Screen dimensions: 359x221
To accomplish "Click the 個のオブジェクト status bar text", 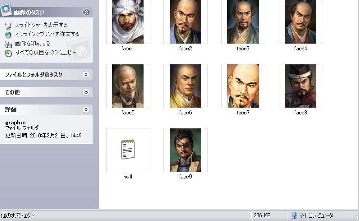I will click(17, 215).
